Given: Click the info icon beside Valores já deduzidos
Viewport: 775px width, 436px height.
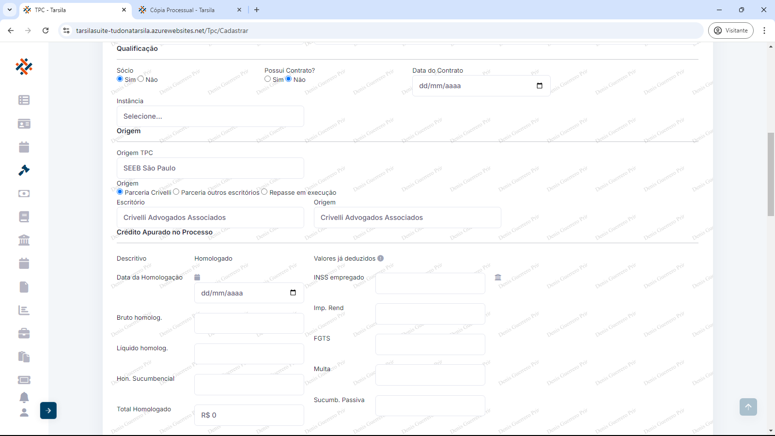Looking at the screenshot, I should (381, 258).
